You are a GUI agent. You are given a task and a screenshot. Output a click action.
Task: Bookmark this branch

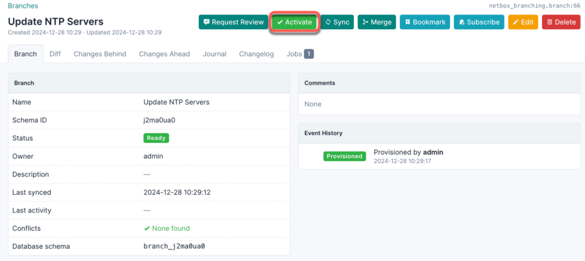tap(425, 22)
